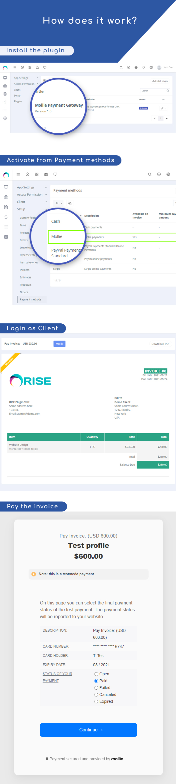Open globe icon in Payment methods screenshot
The image size is (176, 784).
pyautogui.click(x=168, y=174)
